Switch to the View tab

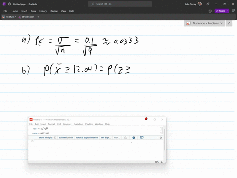pos(63,11)
